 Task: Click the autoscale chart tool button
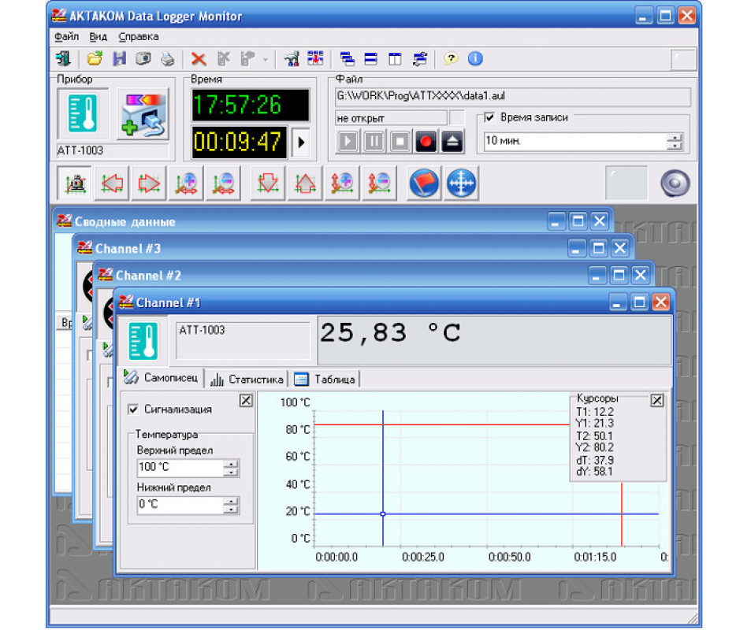(x=75, y=183)
